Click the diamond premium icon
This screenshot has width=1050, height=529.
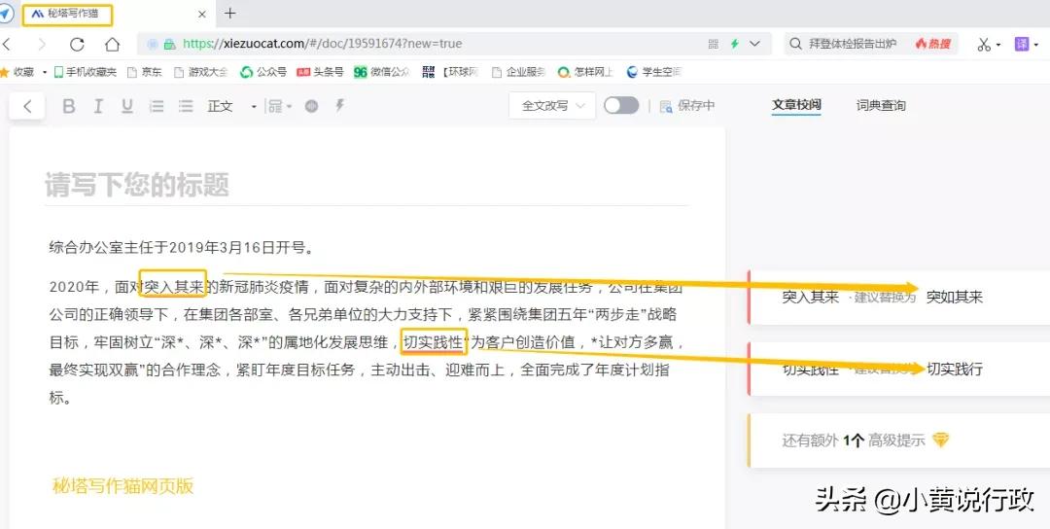click(x=941, y=440)
